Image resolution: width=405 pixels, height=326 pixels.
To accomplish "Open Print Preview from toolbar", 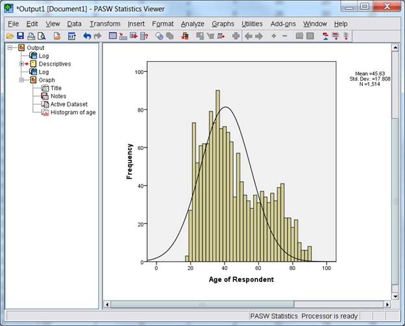I will [42, 36].
